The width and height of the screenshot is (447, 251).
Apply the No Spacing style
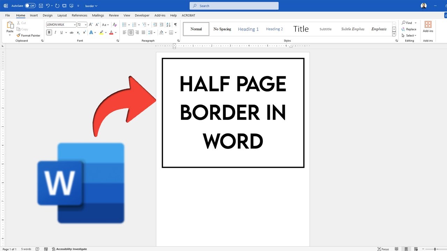pyautogui.click(x=222, y=29)
